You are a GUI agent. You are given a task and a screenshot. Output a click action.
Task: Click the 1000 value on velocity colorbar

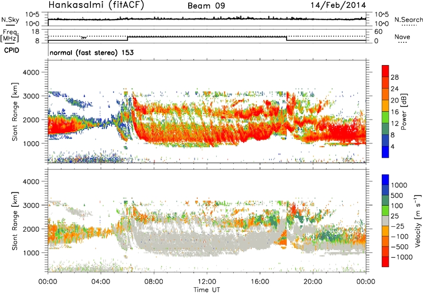coord(399,185)
